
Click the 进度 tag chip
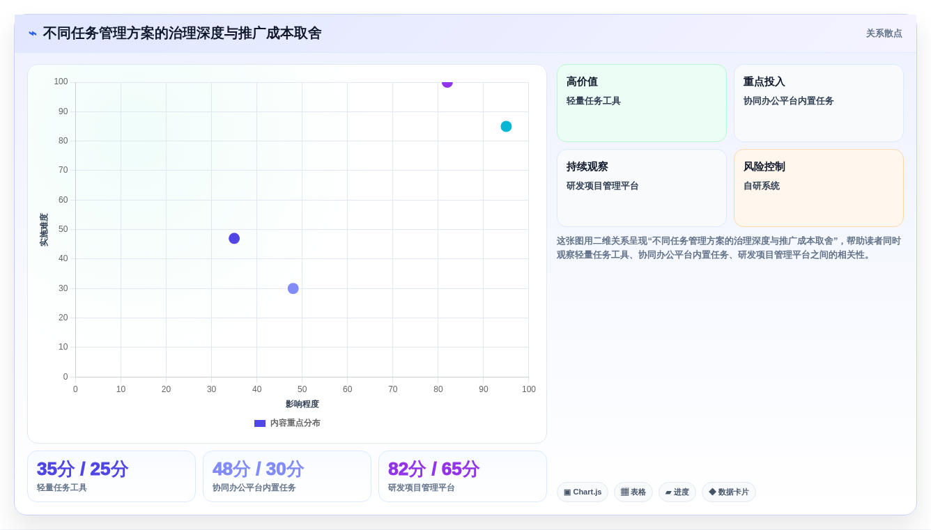[677, 492]
